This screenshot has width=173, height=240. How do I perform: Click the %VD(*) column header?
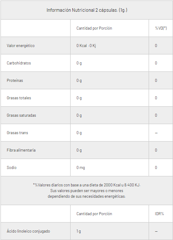tap(161, 28)
